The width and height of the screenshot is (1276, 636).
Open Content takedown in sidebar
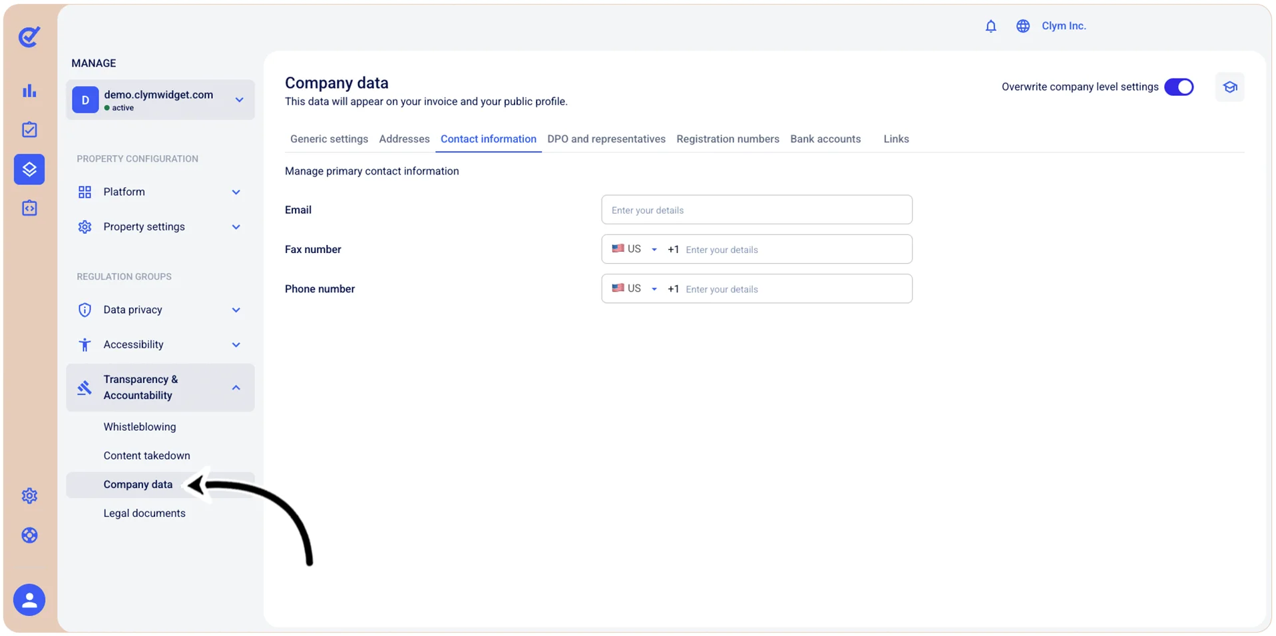pos(146,456)
